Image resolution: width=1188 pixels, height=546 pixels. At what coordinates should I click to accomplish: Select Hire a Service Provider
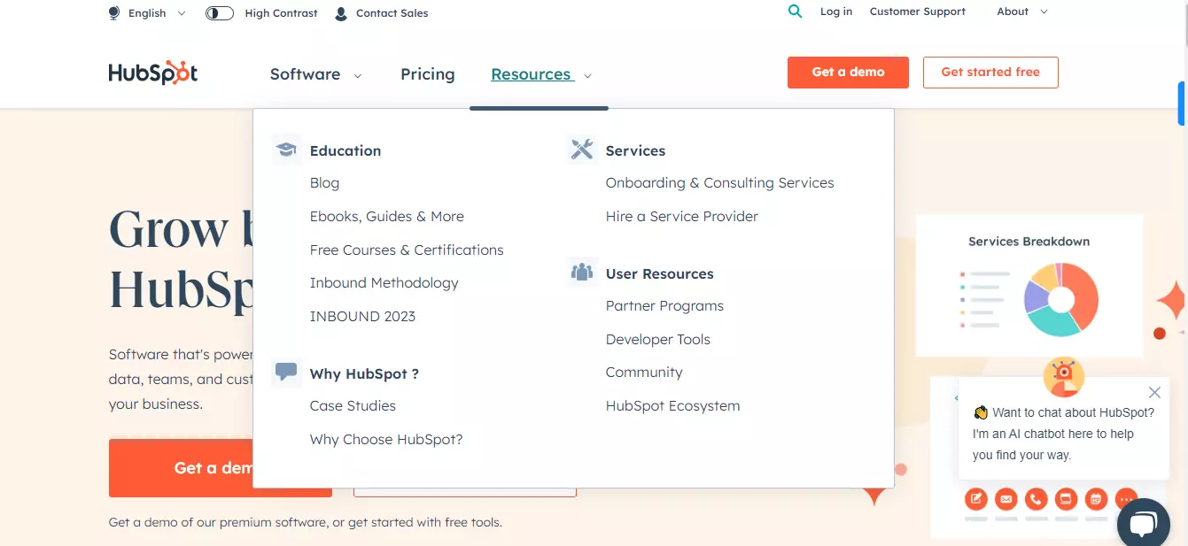point(682,216)
